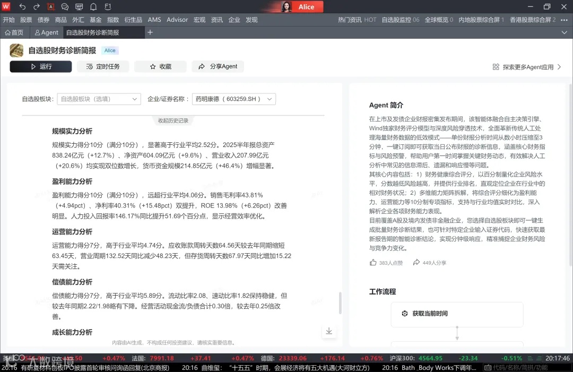Click the redo arrow in title bar
573x372 pixels.
tap(36, 6)
